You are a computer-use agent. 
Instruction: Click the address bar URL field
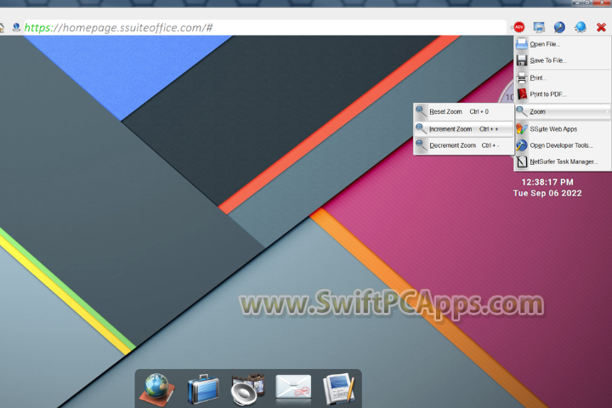pyautogui.click(x=265, y=27)
